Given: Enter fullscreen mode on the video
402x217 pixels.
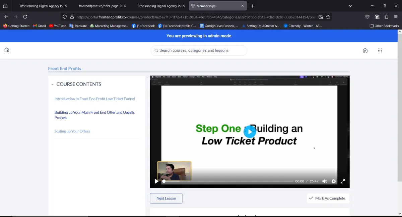Looking at the screenshot, I should (x=343, y=181).
